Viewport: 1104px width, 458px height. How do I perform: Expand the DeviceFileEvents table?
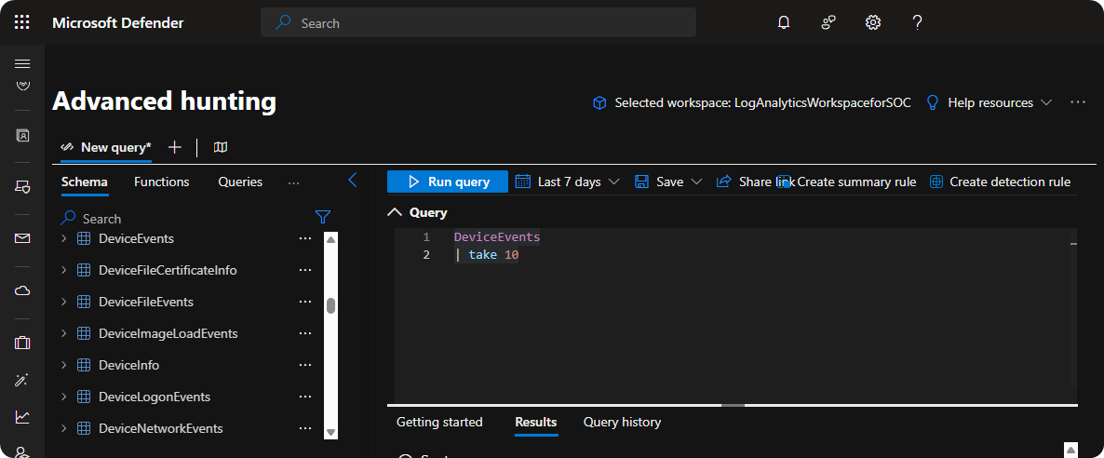63,302
